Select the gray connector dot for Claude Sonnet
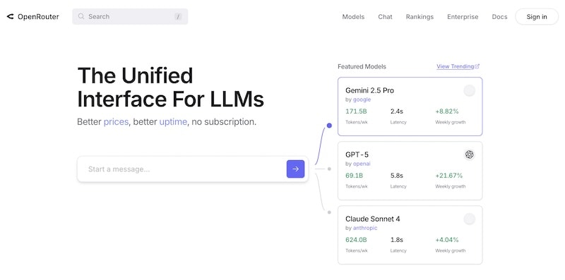Screen dimensions: 565x280 click(329, 212)
